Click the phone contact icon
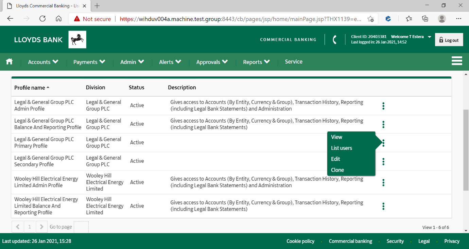 click(x=334, y=40)
